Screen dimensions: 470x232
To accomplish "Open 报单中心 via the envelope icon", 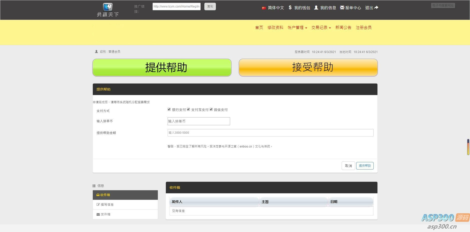I will click(x=342, y=7).
